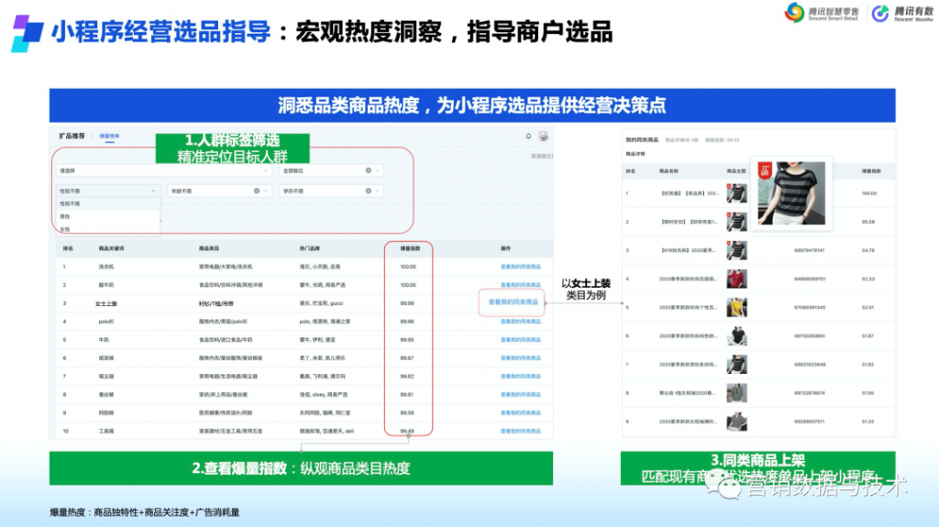Image resolution: width=939 pixels, height=527 pixels.
Task: Clear the 学历不限 filter selection
Action: (x=369, y=191)
